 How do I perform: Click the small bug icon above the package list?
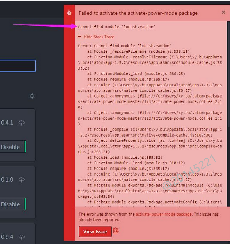32,96
